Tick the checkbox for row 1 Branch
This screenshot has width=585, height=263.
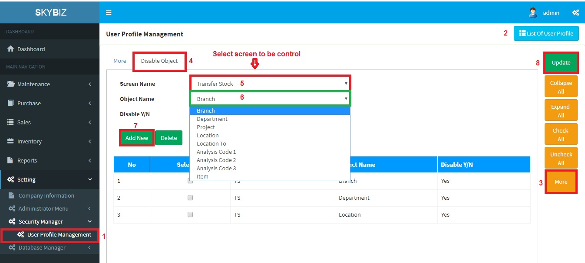[190, 181]
